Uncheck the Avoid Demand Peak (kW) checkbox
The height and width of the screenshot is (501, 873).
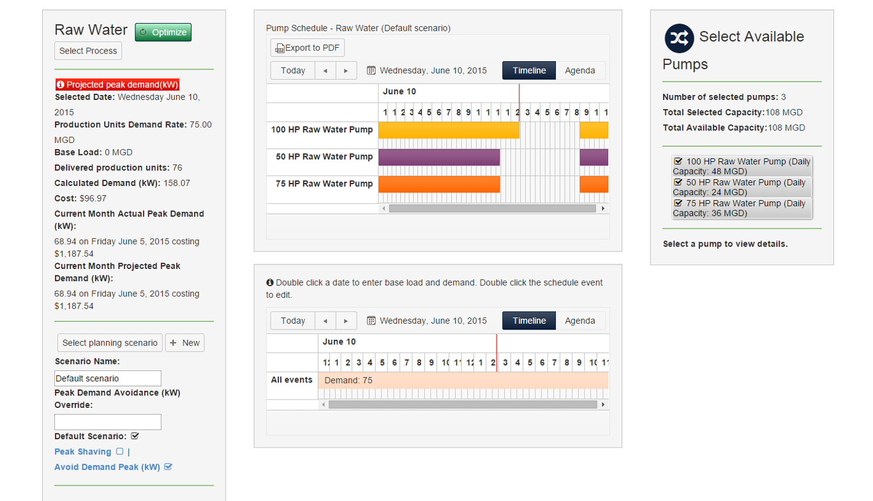pos(168,467)
